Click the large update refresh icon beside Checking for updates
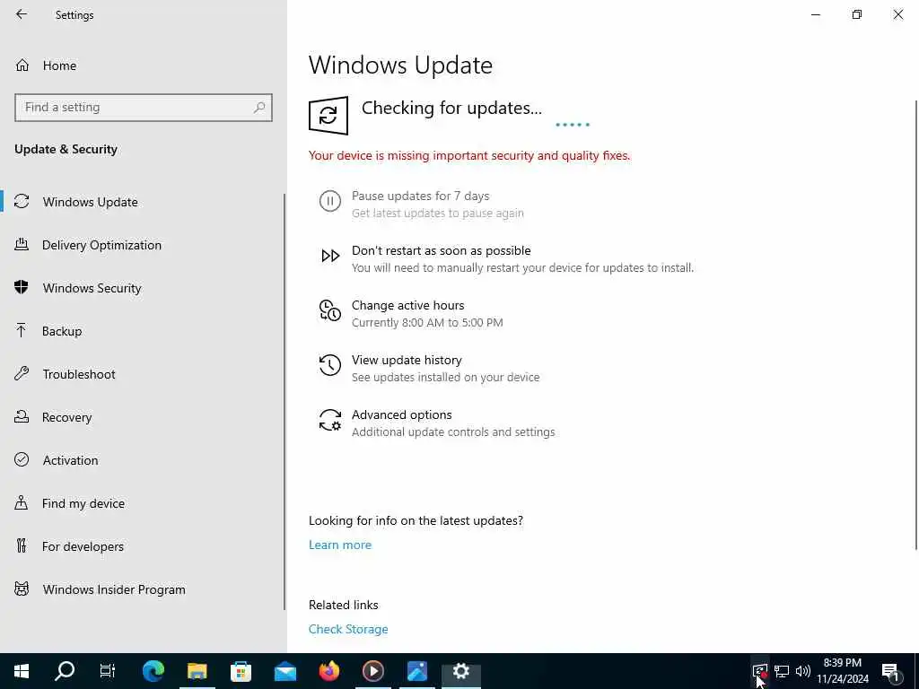919x689 pixels. tap(328, 116)
